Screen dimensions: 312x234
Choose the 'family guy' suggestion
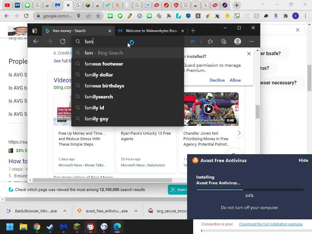tap(128, 119)
